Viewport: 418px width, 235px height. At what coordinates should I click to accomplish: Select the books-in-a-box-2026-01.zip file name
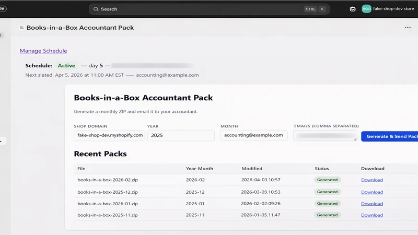click(x=108, y=204)
